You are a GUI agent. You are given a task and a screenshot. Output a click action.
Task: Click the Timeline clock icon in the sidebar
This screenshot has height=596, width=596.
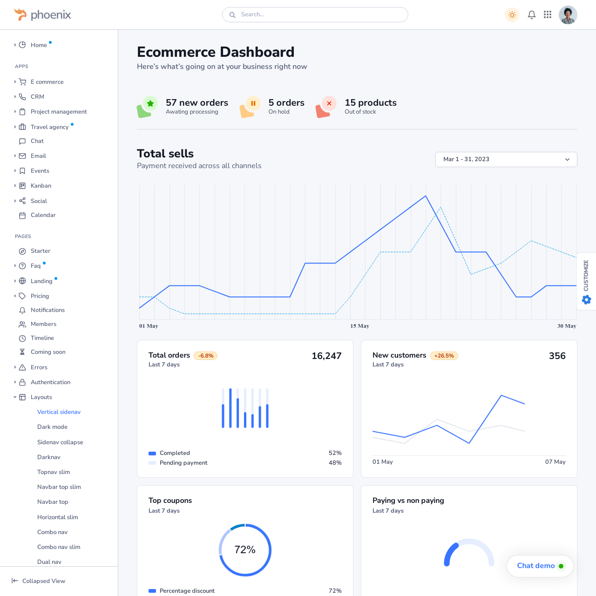(22, 338)
